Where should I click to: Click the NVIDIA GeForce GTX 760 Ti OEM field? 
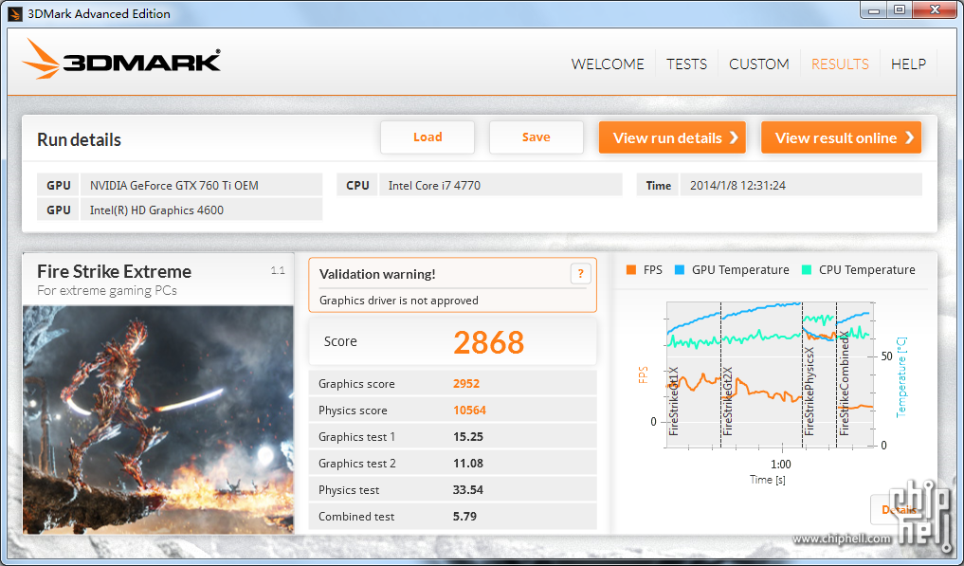click(201, 185)
